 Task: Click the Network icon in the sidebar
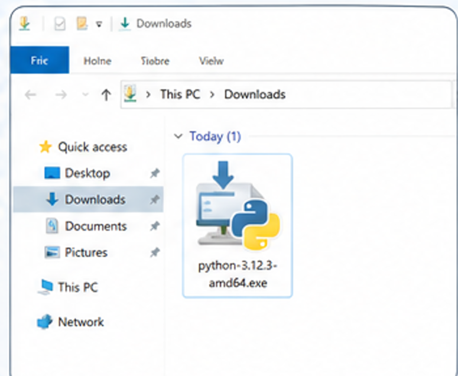tap(44, 322)
